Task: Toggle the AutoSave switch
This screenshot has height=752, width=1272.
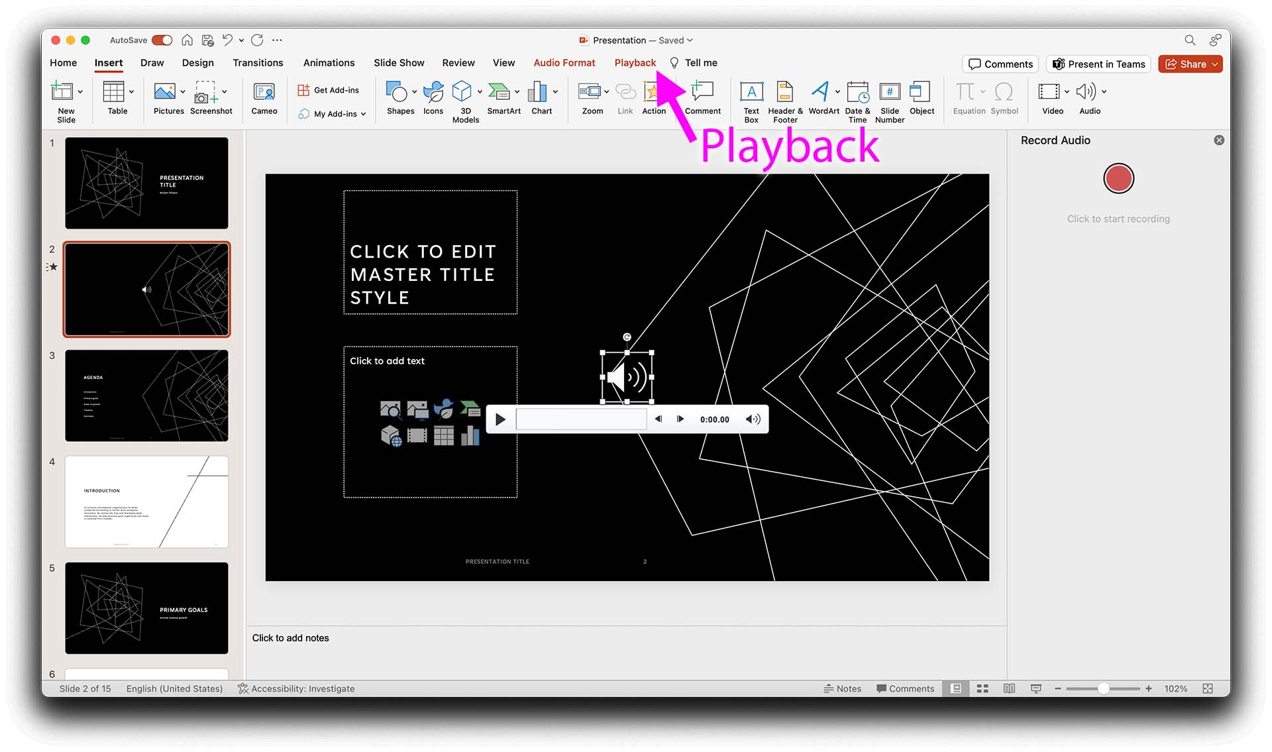Action: coord(162,40)
